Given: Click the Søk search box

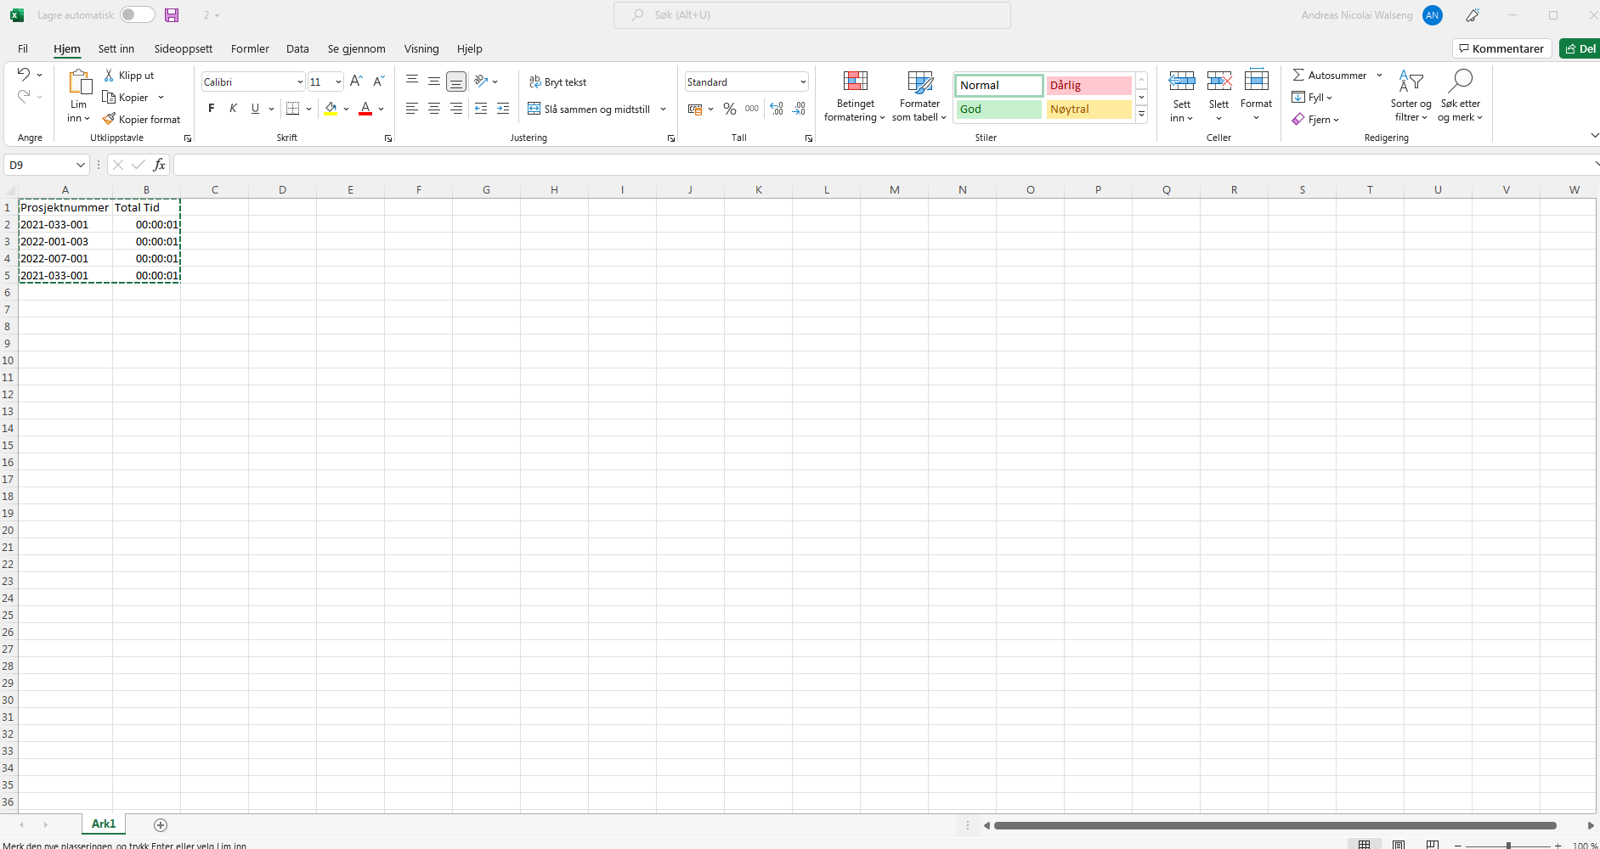Looking at the screenshot, I should click(812, 14).
